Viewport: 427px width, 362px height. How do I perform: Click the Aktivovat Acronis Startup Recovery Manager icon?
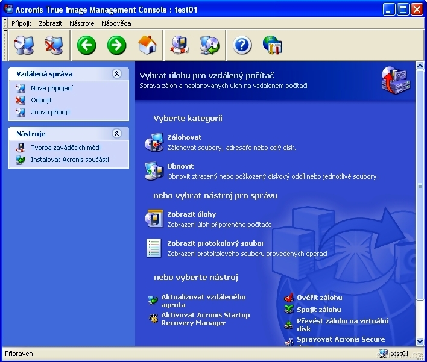coord(153,319)
